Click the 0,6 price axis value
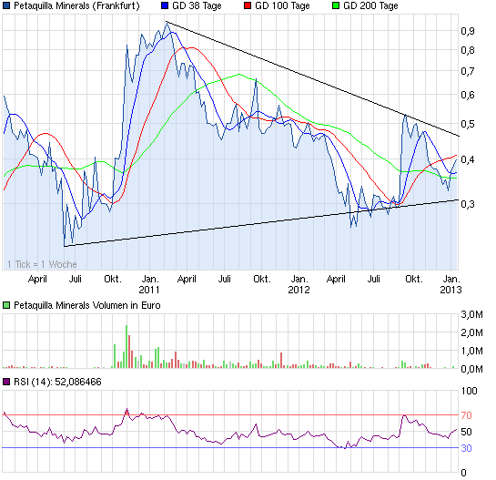Viewport: 496px width, 480px height. coord(468,95)
